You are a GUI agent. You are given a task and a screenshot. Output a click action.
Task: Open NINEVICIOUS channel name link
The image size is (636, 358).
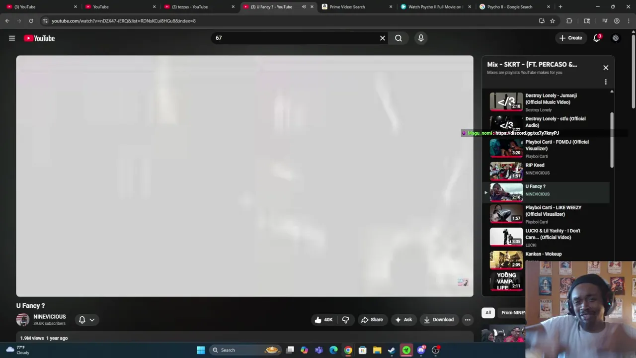[49, 317]
